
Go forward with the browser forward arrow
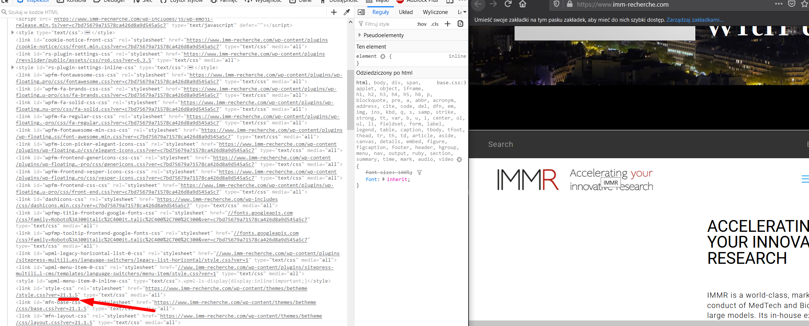pyautogui.click(x=493, y=4)
